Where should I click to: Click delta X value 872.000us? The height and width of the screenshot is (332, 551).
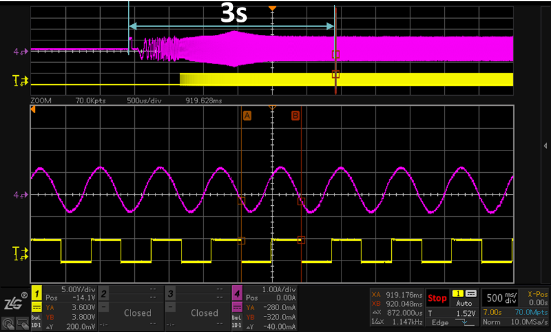coord(397,312)
